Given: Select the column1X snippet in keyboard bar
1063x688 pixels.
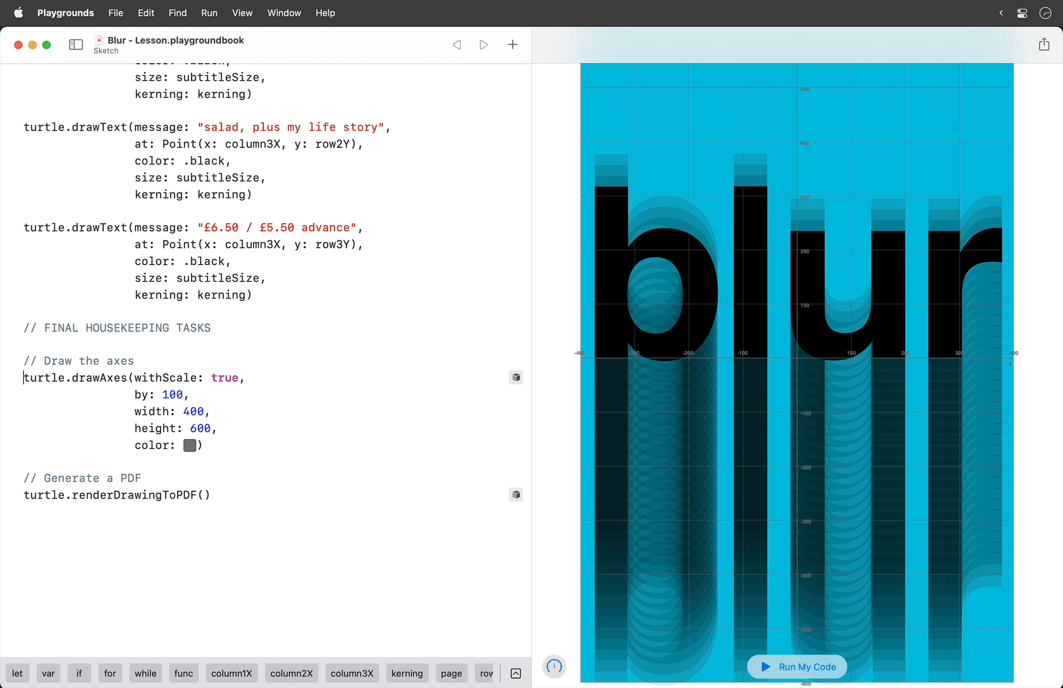Looking at the screenshot, I should [x=233, y=673].
